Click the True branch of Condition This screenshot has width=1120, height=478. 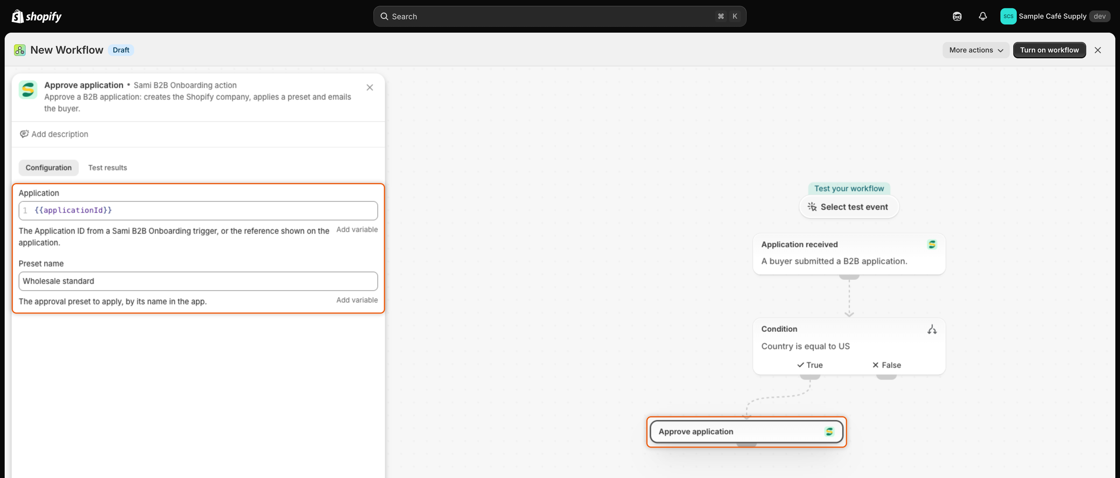[810, 365]
